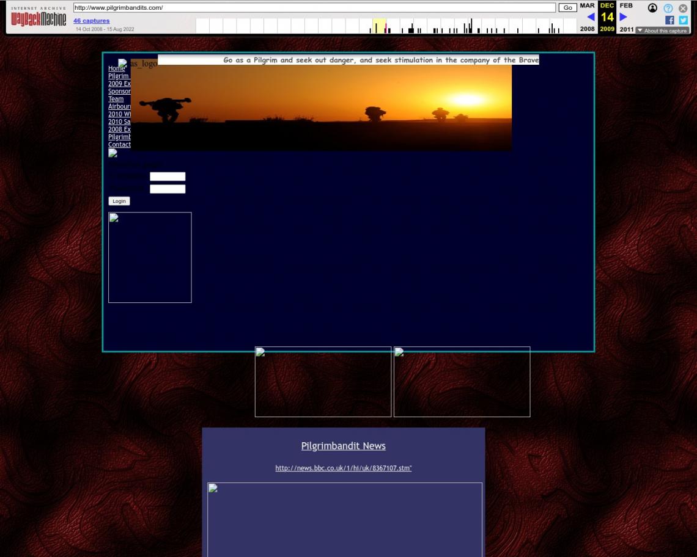Select the Home navigation link
697x557 pixels.
116,68
